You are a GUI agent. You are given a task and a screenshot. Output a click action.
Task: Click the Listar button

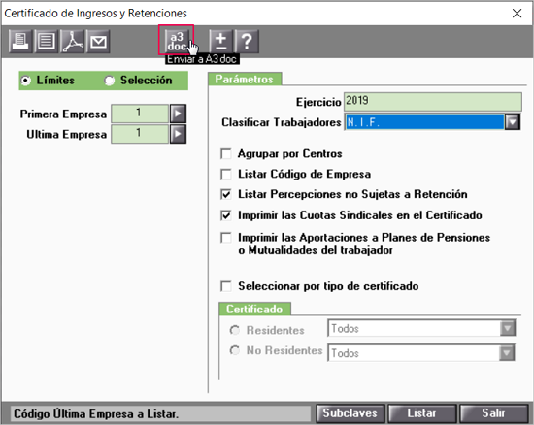[422, 413]
